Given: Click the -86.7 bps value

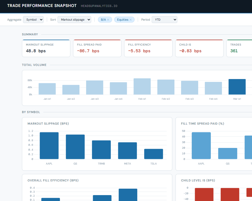Looking at the screenshot, I should pyautogui.click(x=88, y=51).
